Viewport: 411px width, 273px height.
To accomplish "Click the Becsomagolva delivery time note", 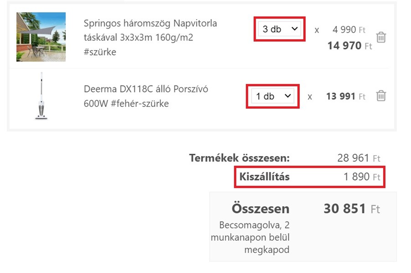I will (250, 238).
